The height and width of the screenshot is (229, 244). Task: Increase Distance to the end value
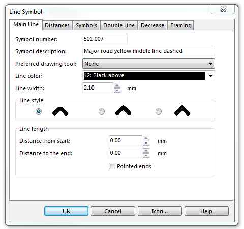pyautogui.click(x=146, y=151)
